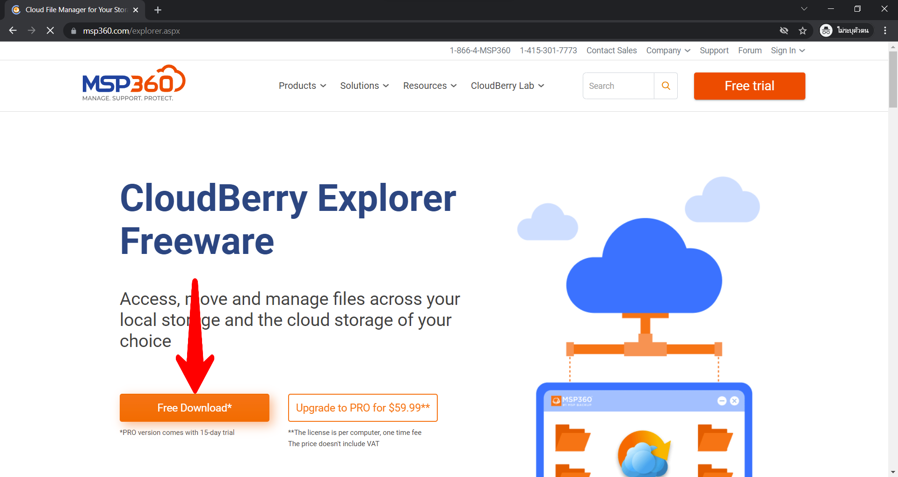This screenshot has height=477, width=898.
Task: Click the MSP360 logo
Action: tap(134, 83)
